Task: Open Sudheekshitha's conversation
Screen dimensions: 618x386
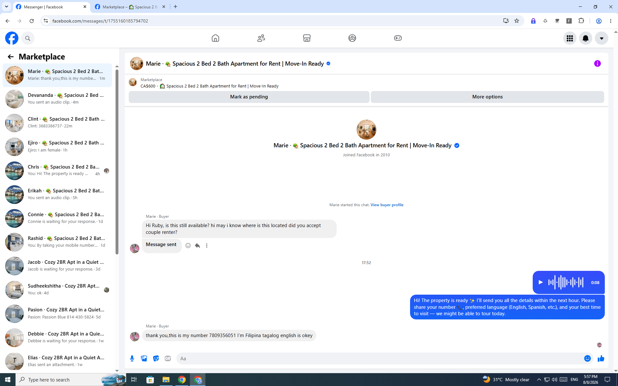Action: 57,290
